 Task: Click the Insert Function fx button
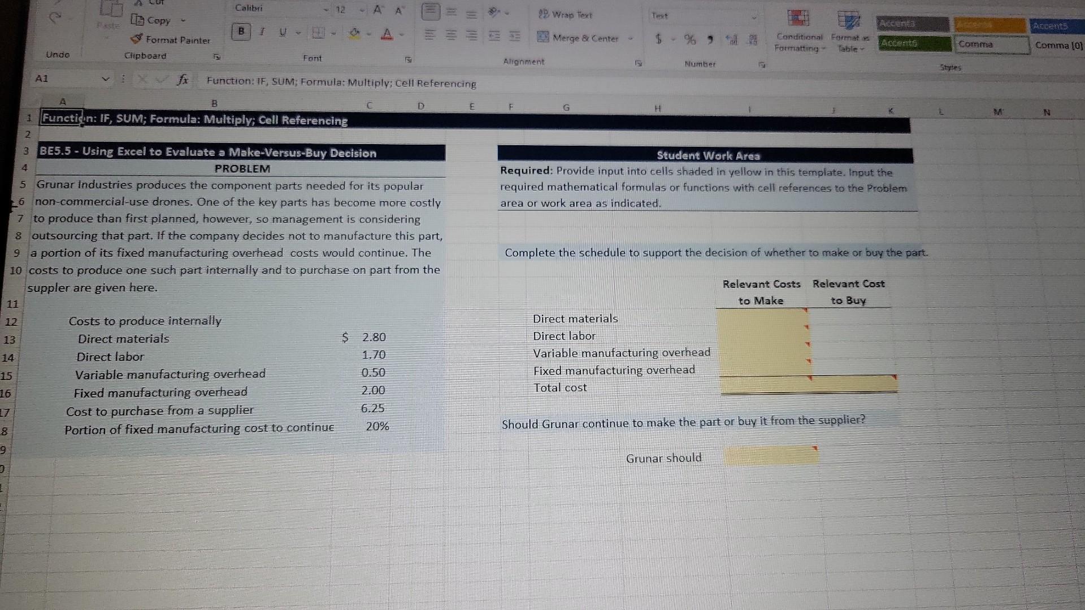(x=182, y=80)
